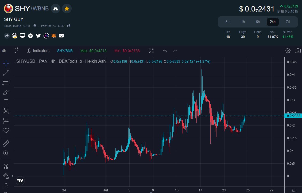Select the 1h timeframe tab
The width and height of the screenshot is (302, 193).
pyautogui.click(x=243, y=22)
